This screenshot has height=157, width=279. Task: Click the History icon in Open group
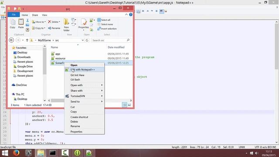pyautogui.click(x=92, y=30)
